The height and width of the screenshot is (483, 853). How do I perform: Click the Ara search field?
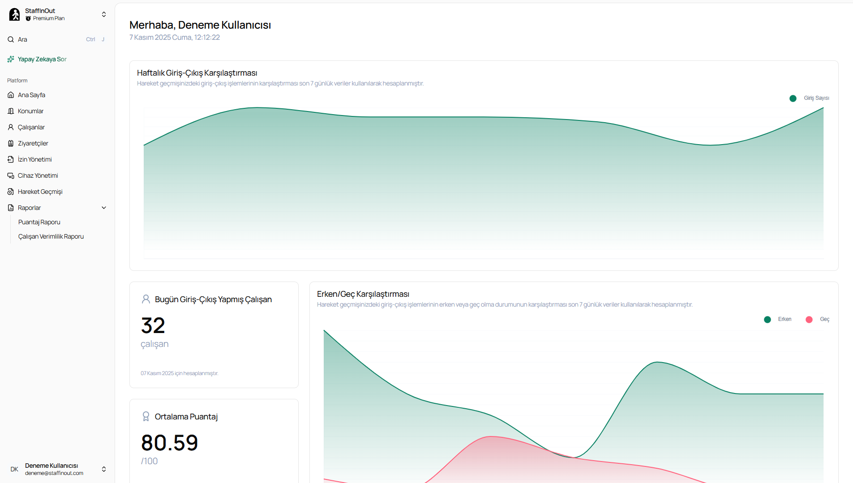point(49,39)
